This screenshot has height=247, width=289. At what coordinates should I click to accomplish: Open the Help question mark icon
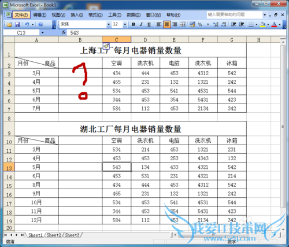40,24
